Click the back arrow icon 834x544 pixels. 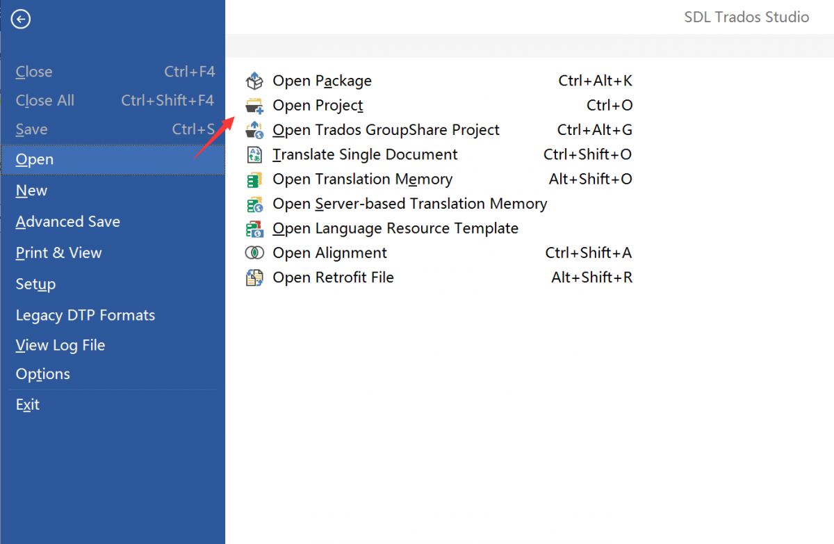pyautogui.click(x=21, y=19)
